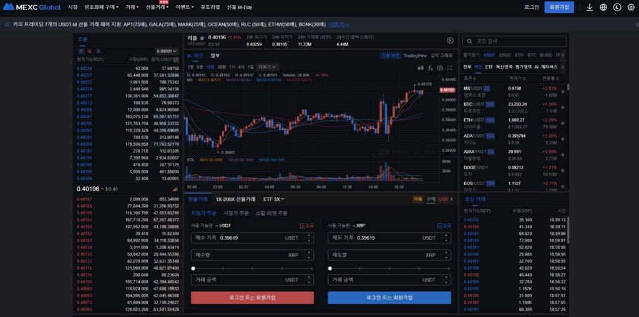Select the 1일 chart interval
The image size is (639, 317).
[x=251, y=67]
